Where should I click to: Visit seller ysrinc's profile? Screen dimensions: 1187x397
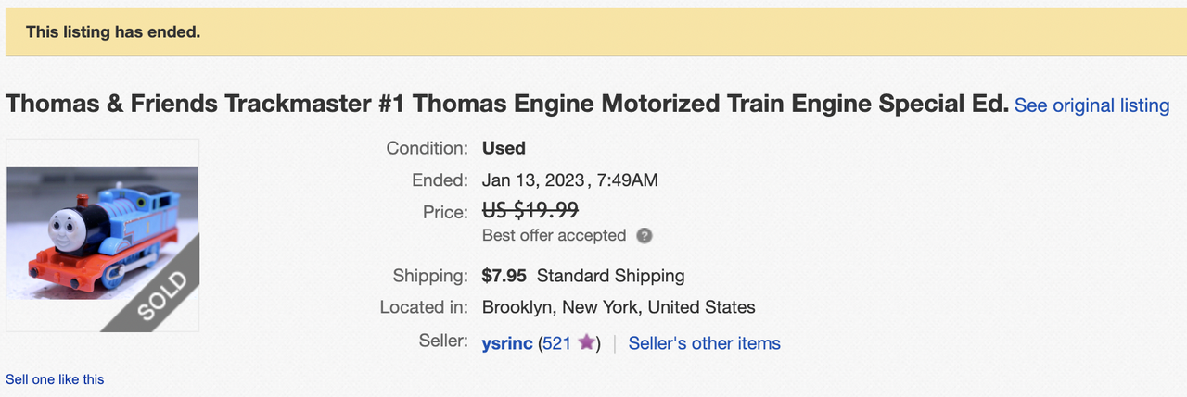[x=507, y=343]
